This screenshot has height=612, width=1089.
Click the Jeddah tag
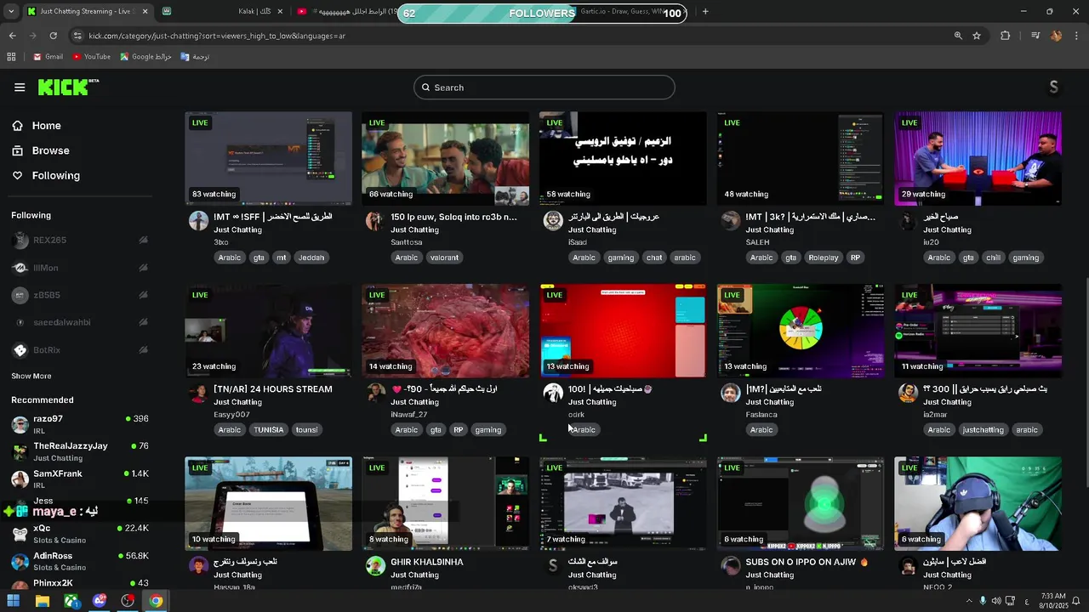(x=311, y=258)
